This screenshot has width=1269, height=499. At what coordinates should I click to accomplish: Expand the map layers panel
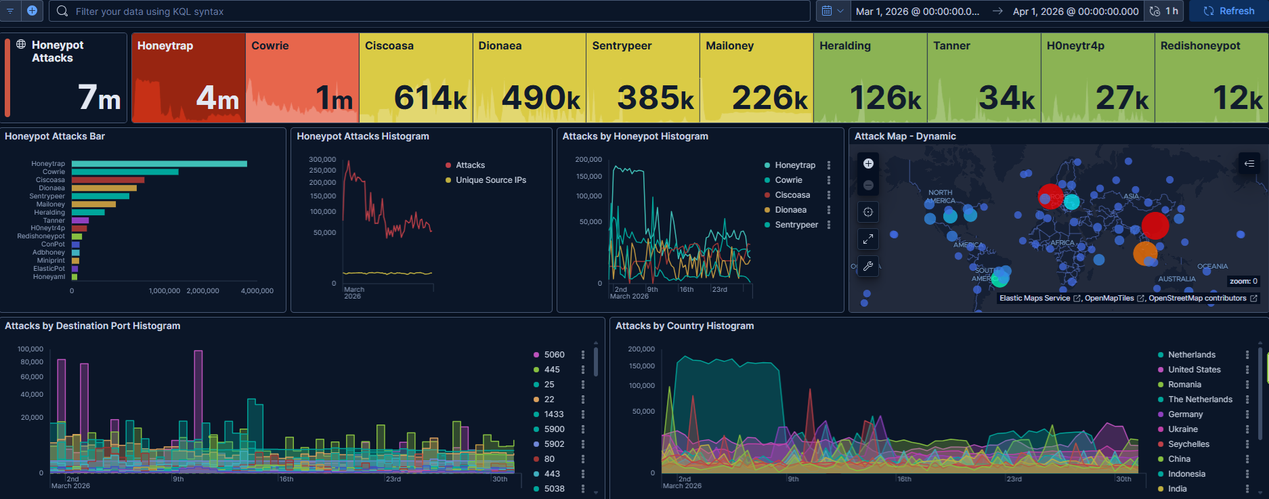point(1249,163)
